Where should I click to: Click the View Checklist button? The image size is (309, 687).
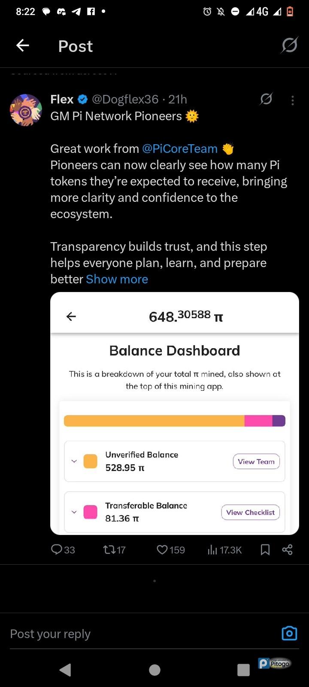pyautogui.click(x=250, y=512)
